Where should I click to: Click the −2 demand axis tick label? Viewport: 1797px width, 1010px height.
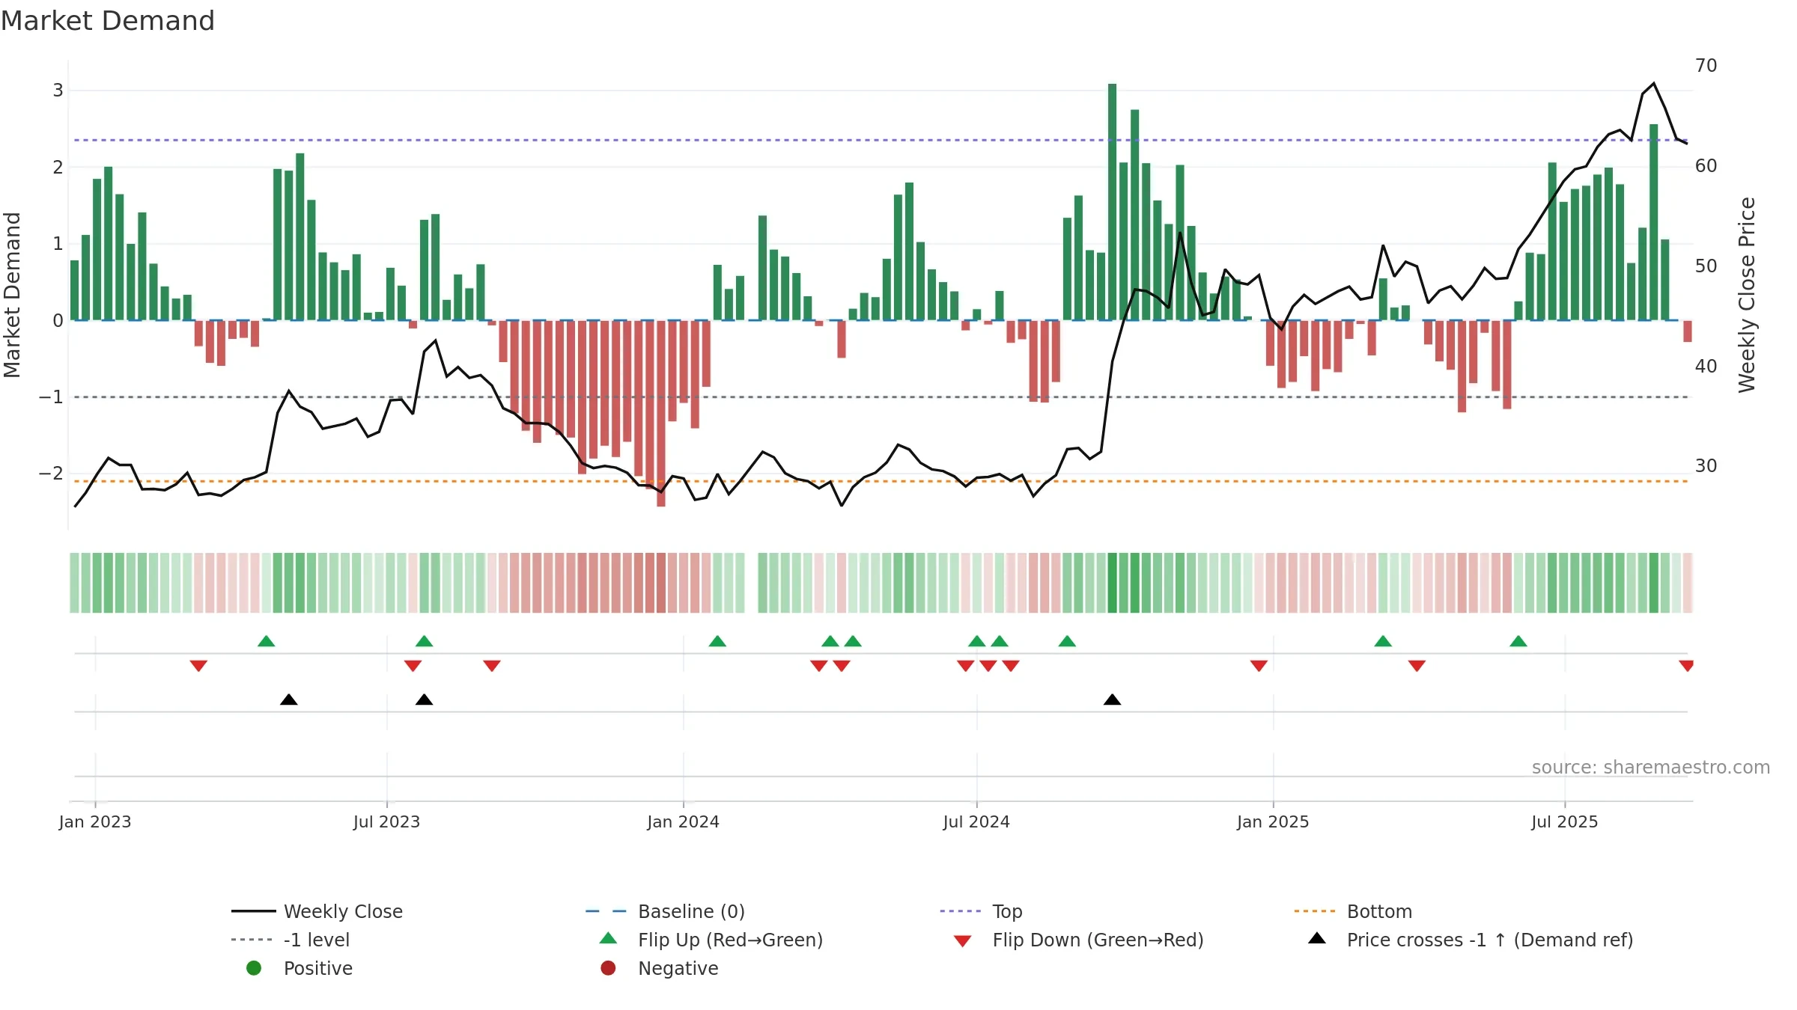tap(51, 474)
